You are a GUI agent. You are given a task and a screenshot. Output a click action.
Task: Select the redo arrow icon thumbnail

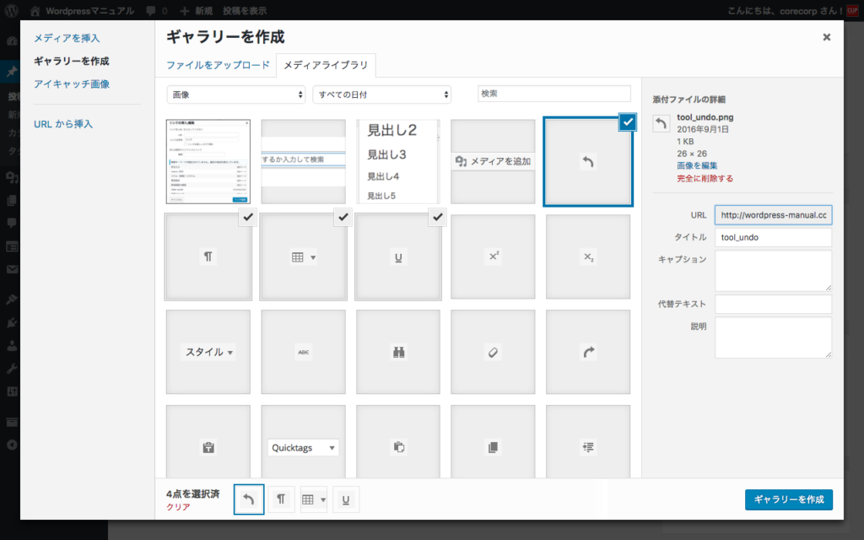click(588, 352)
